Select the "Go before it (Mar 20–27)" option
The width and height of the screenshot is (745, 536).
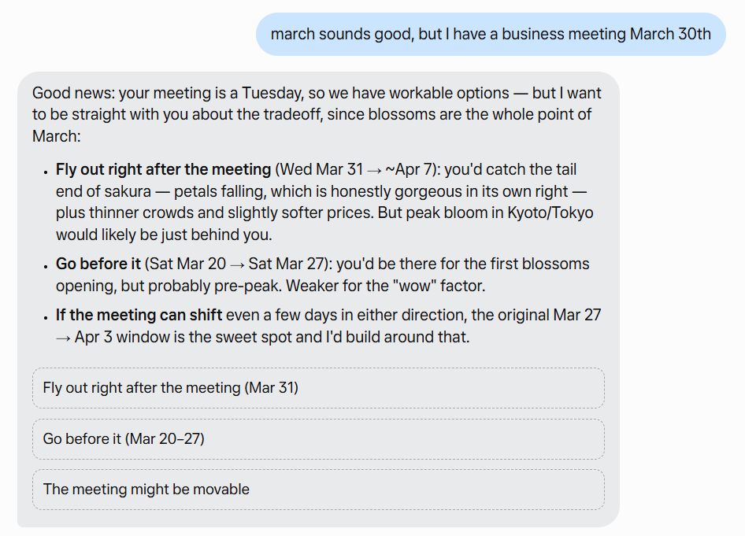pos(318,439)
